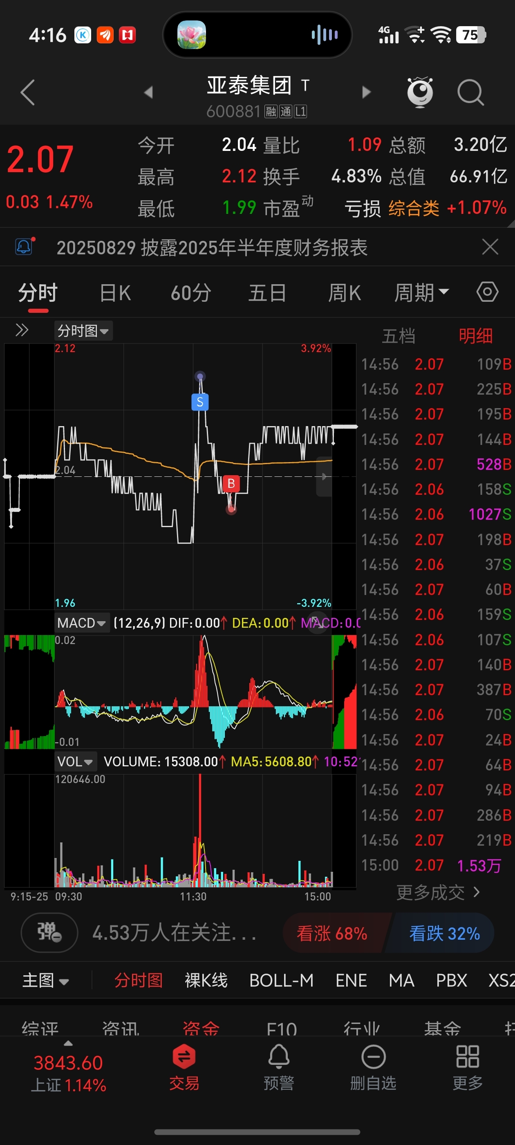515x1145 pixels.
Task: Select 明细 trade detail tab
Action: pos(475,336)
